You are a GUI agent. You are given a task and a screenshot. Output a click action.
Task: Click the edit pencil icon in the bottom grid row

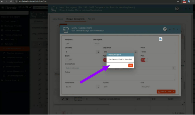(63, 99)
